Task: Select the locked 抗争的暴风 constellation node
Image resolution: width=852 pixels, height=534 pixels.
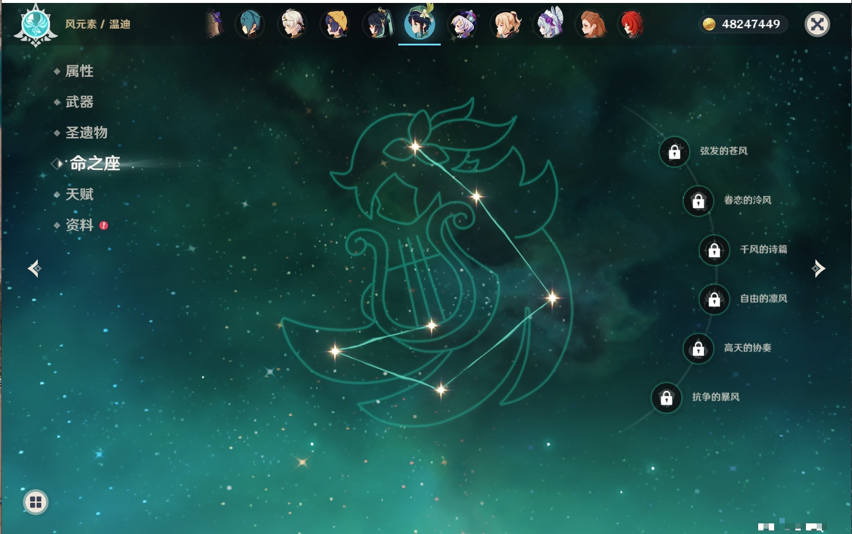Action: [x=666, y=398]
